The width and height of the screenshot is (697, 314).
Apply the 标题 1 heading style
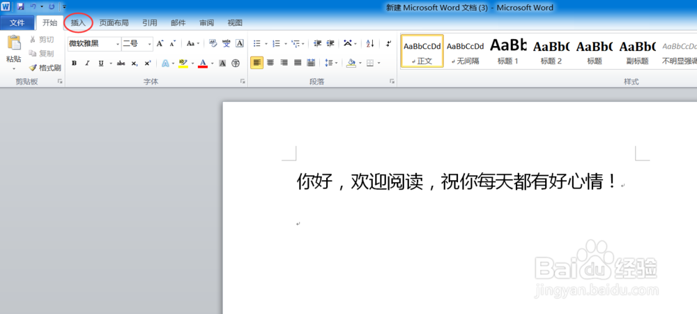pyautogui.click(x=508, y=51)
